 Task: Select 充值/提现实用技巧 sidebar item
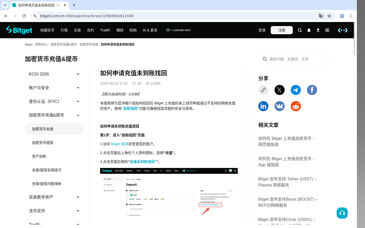[x=54, y=170]
